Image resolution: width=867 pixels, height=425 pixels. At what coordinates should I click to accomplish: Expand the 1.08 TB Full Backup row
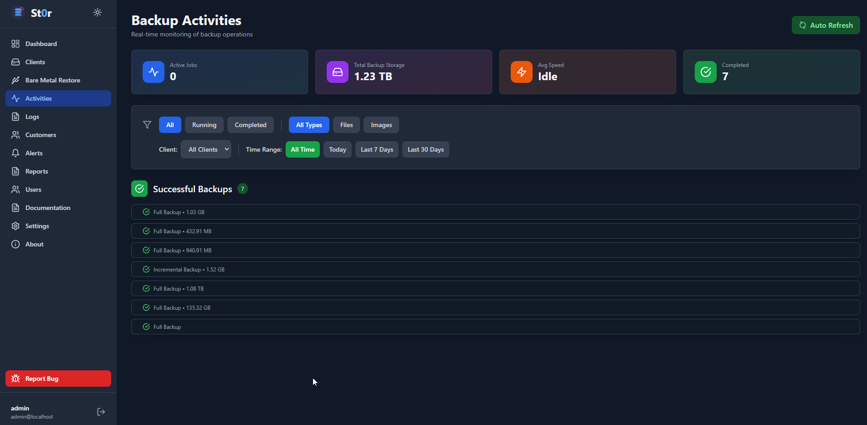[495, 288]
